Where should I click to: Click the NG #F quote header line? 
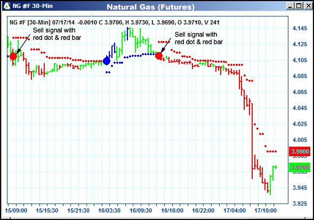pyautogui.click(x=114, y=22)
